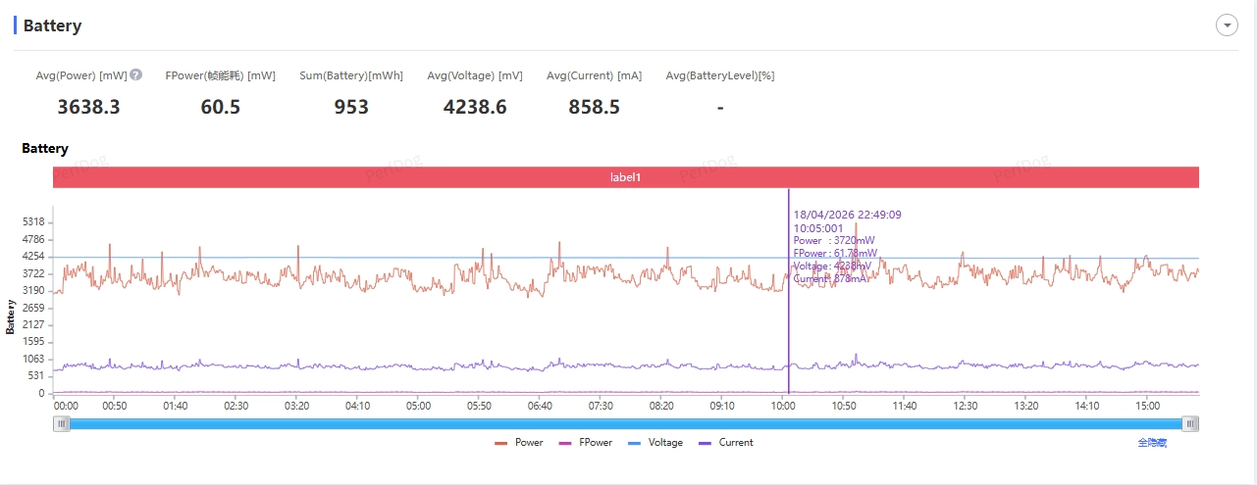Click the purple Current legend color marker
Image resolution: width=1257 pixels, height=485 pixels.
coord(705,443)
